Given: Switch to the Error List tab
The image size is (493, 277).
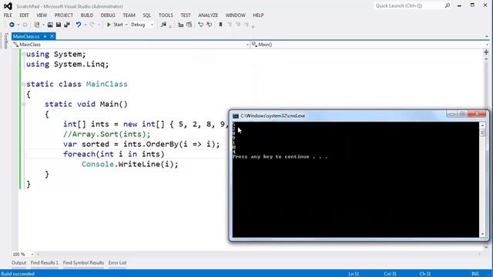Looking at the screenshot, I should 117,262.
